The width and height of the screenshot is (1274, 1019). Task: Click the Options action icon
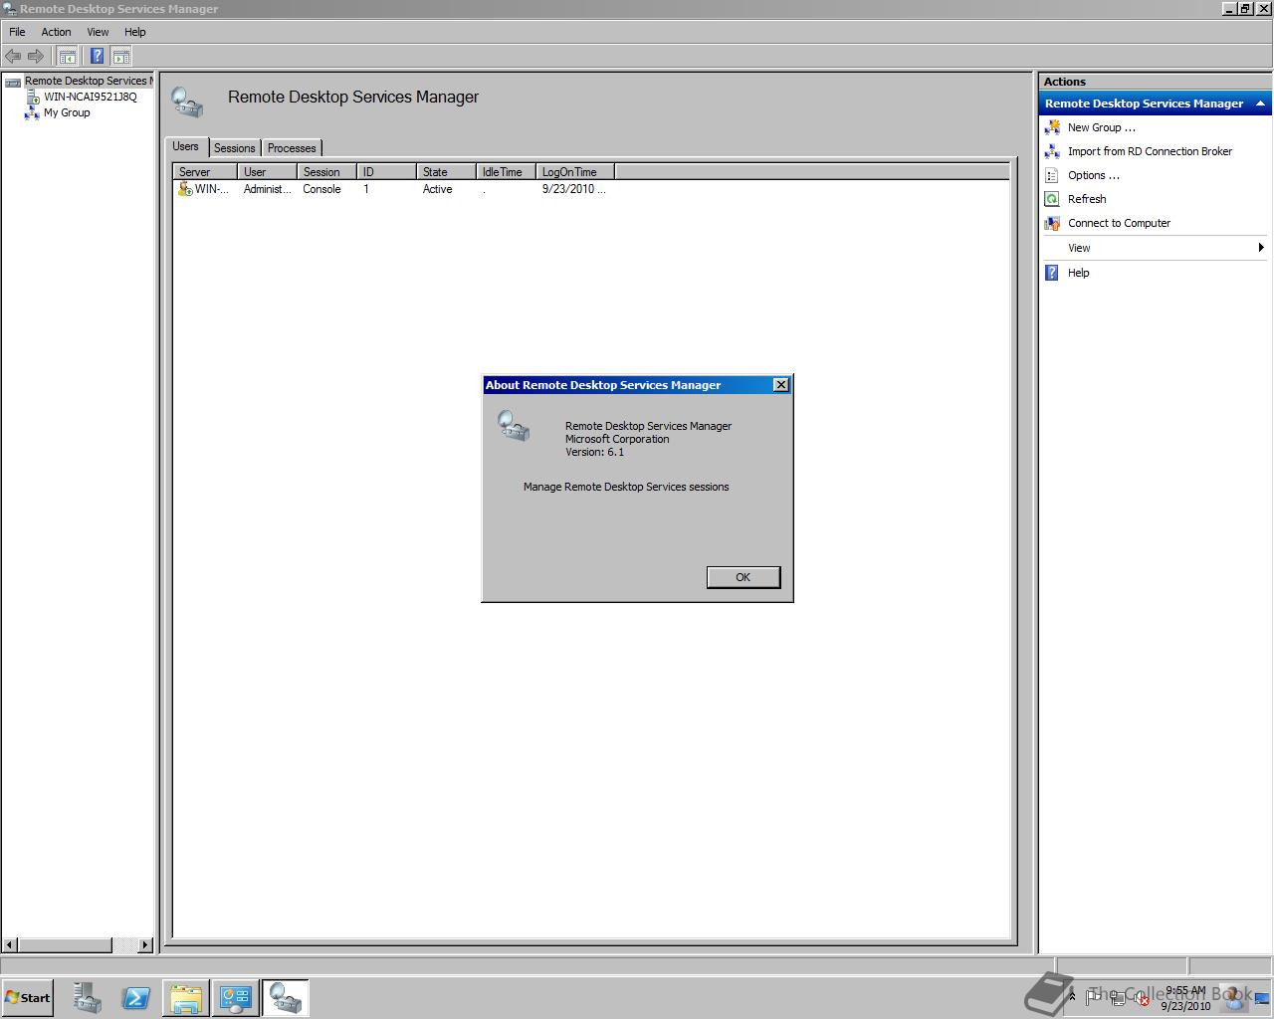click(x=1052, y=175)
